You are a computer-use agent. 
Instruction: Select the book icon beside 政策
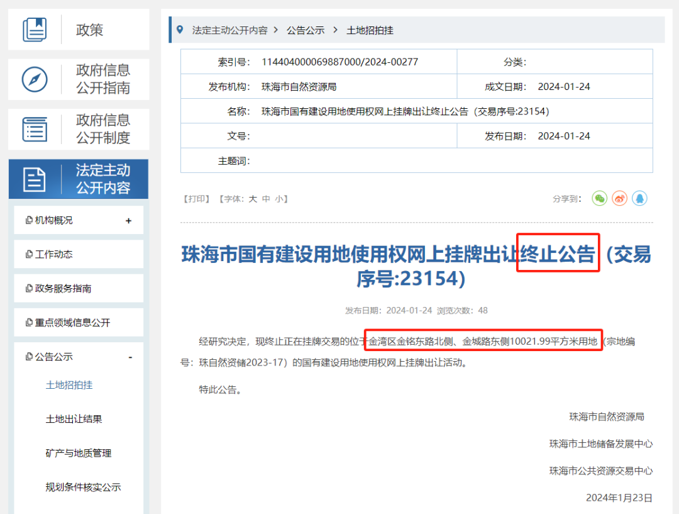35,29
